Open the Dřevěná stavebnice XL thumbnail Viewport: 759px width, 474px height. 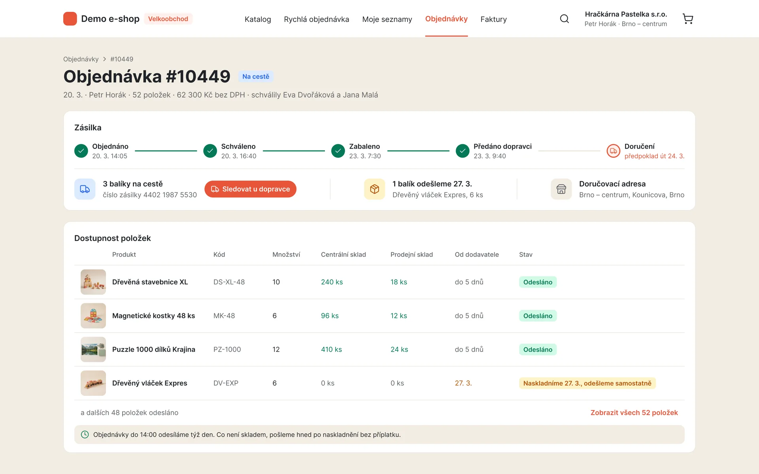(93, 282)
